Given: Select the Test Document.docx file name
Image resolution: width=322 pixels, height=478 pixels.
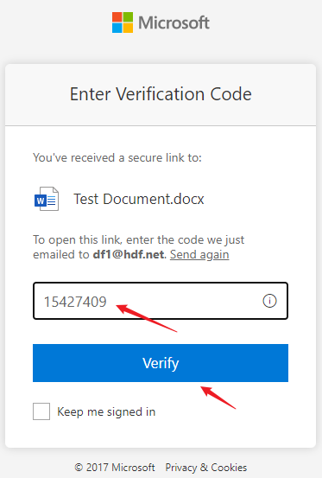Looking at the screenshot, I should click(x=139, y=199).
